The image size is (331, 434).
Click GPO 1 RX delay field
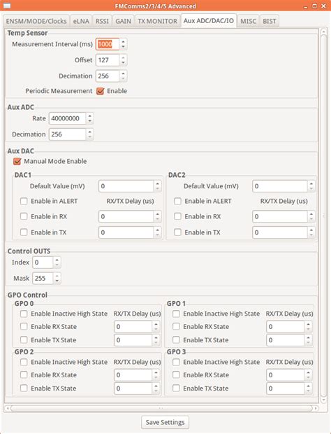(286, 327)
